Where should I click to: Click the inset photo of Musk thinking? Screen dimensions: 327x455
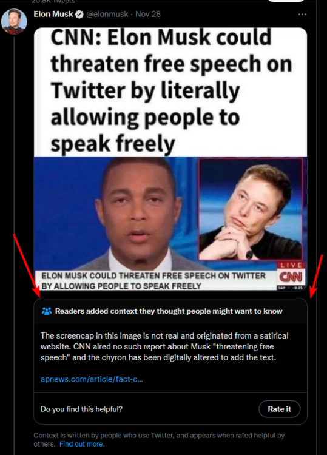click(x=251, y=209)
